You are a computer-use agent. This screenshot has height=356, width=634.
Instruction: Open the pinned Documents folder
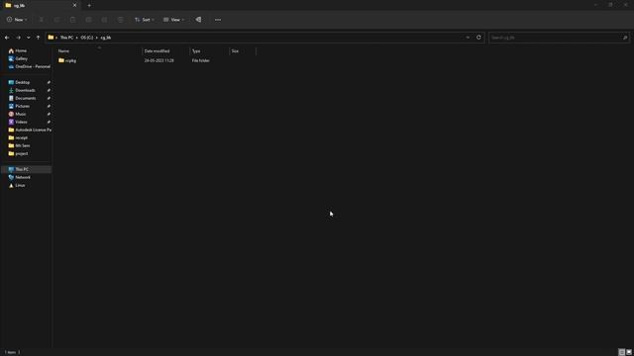(x=25, y=98)
